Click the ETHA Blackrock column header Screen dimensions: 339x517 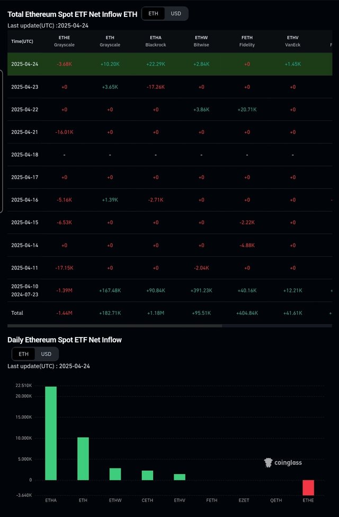pyautogui.click(x=156, y=41)
